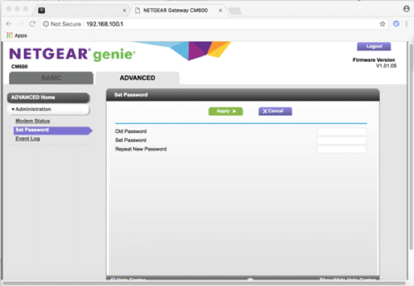Click the Logout button

point(374,46)
